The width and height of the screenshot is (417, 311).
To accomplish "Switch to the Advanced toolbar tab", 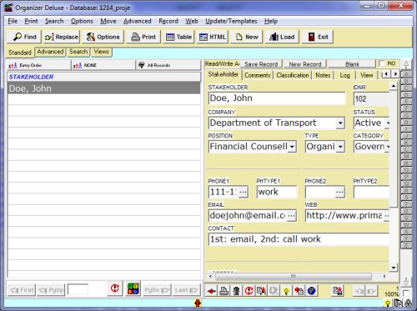I will click(x=50, y=52).
